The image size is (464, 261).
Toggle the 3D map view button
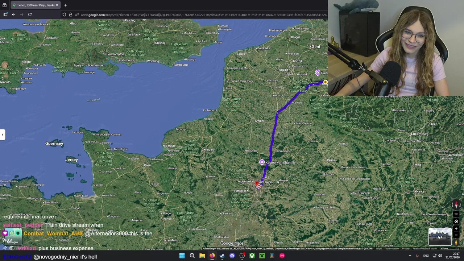456,214
